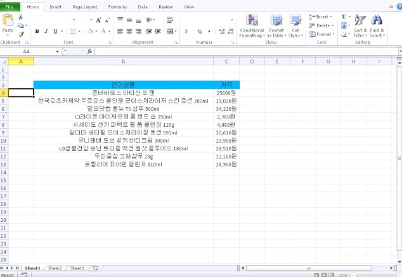This screenshot has width=402, height=277.
Task: Click the Format Painter brush icon
Action: [21, 34]
